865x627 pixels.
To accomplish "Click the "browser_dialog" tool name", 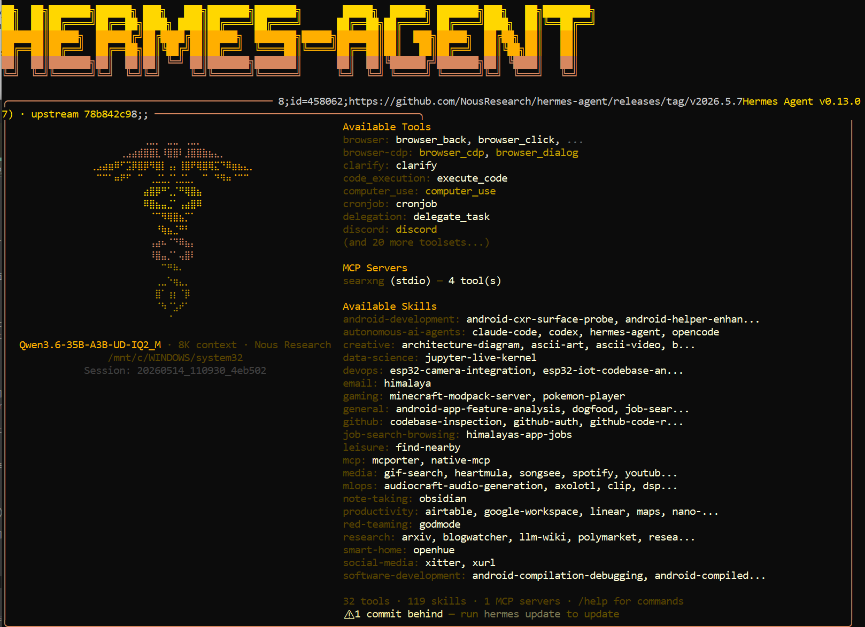I will pos(537,153).
